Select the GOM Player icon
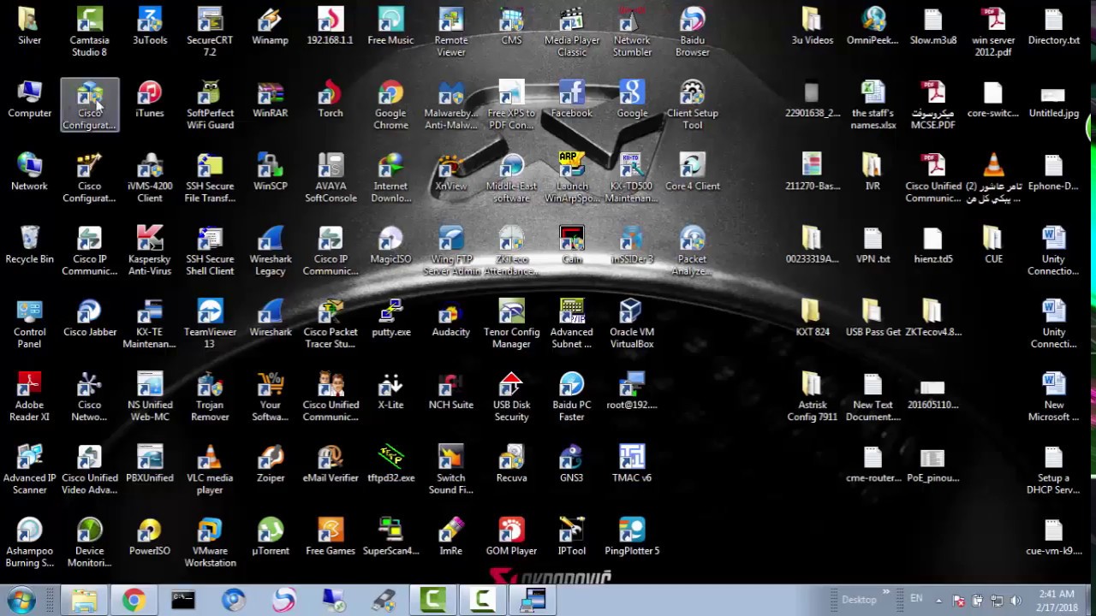The image size is (1096, 616). [x=511, y=536]
